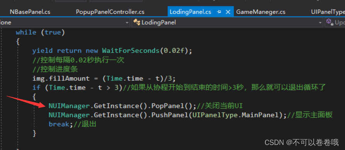Click the LodingPanel class icon in navigation bar
The width and height of the screenshot is (345, 150).
tap(137, 22)
